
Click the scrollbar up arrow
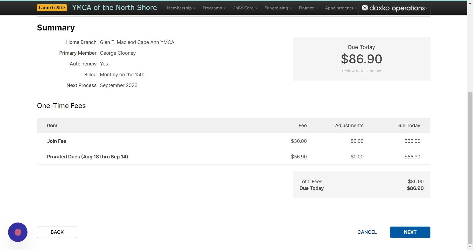(x=471, y=3)
